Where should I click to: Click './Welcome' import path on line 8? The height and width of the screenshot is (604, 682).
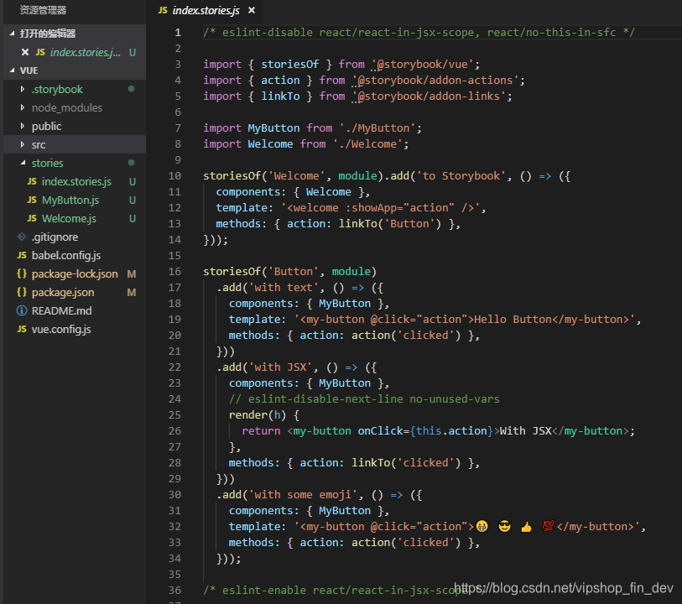coord(367,144)
